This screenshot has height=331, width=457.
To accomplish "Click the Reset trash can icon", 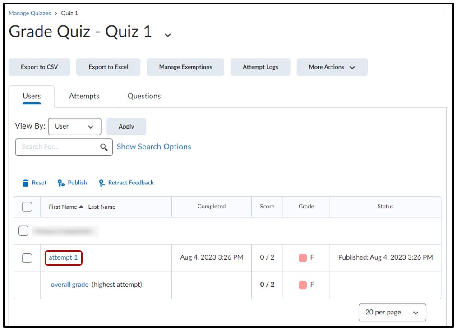I will [x=25, y=183].
